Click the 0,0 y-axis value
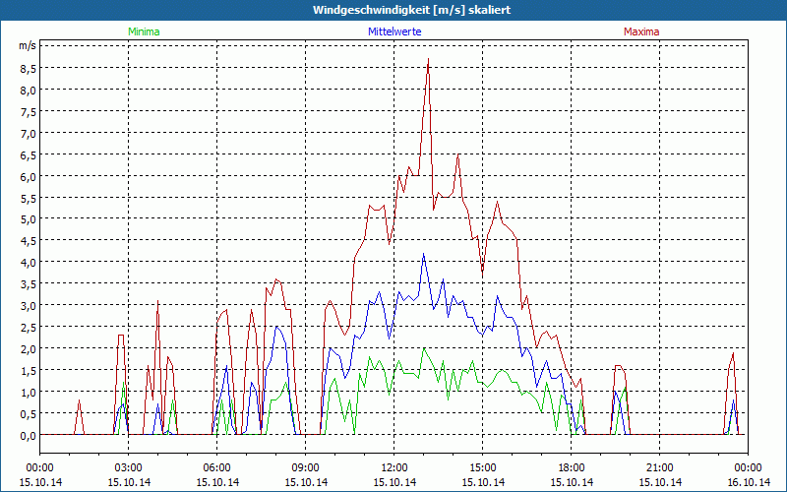 (29, 435)
